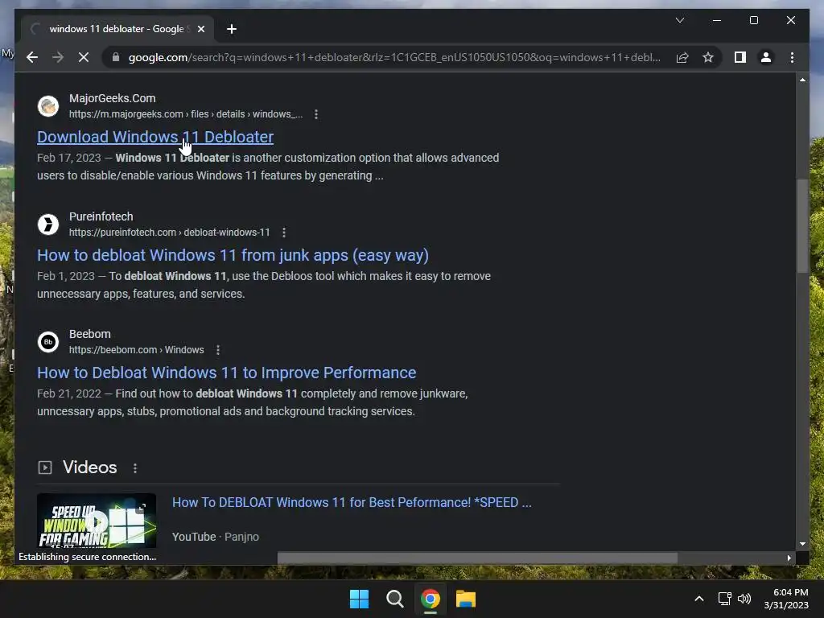The image size is (824, 618).
Task: Click the Beebom site name
Action: click(x=90, y=334)
